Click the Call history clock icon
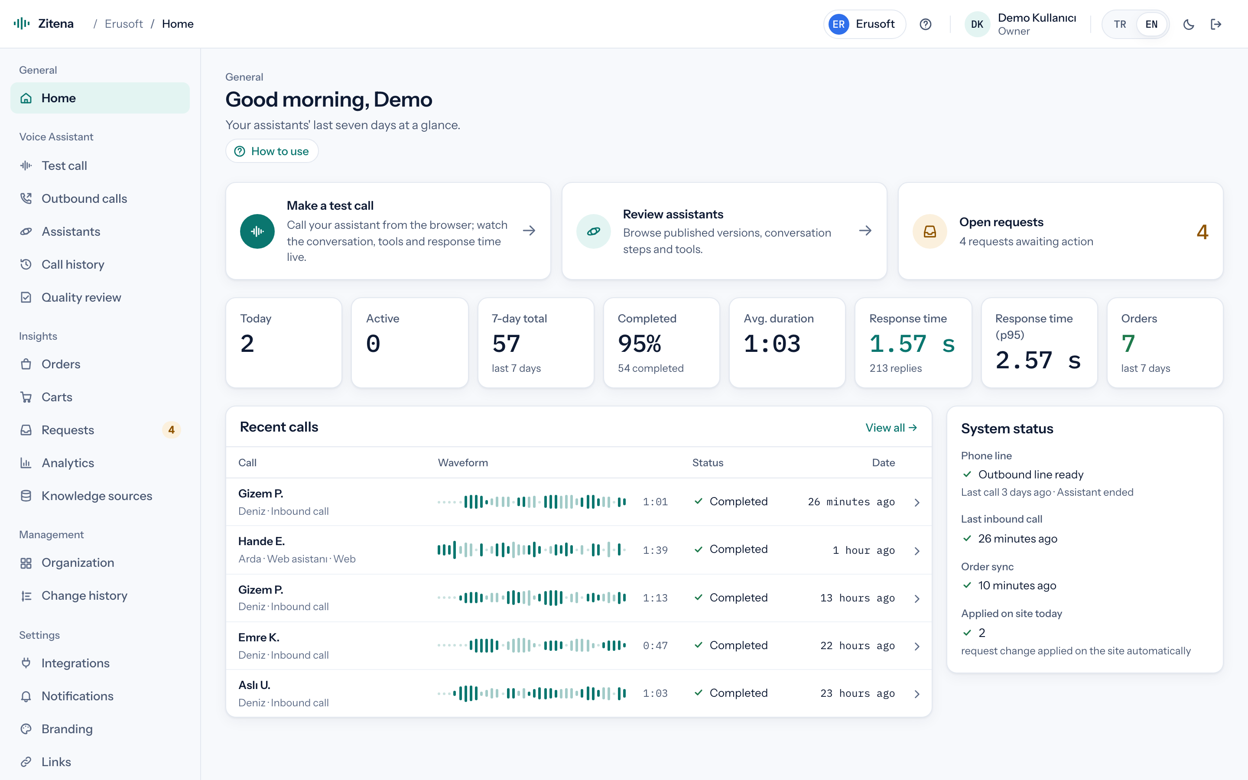Screen dimensions: 1248x780 pyautogui.click(x=26, y=265)
